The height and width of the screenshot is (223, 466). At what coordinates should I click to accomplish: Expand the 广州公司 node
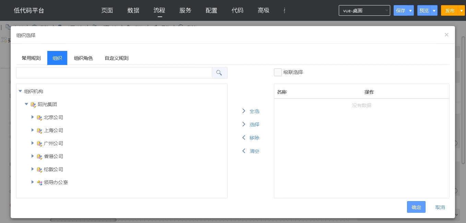point(33,143)
